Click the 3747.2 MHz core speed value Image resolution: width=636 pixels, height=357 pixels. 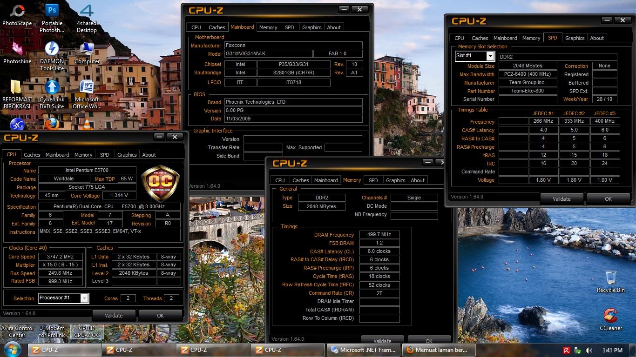(x=61, y=257)
